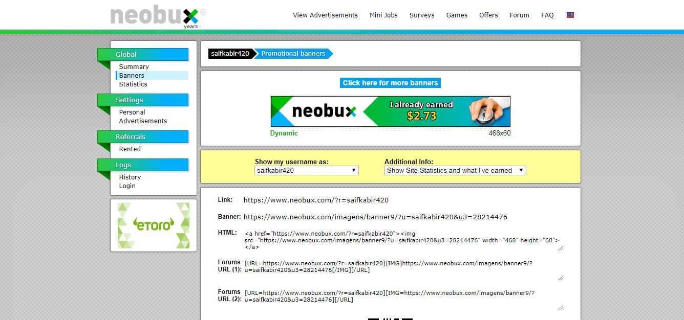This screenshot has width=684, height=320.
Task: Select Summary in the Global sidebar
Action: click(x=134, y=67)
